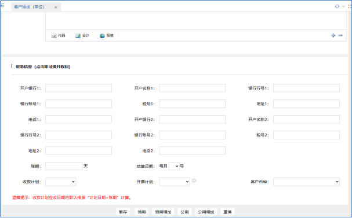Focus the 银行行号2 input field
This screenshot has width=352, height=218.
coord(78,135)
